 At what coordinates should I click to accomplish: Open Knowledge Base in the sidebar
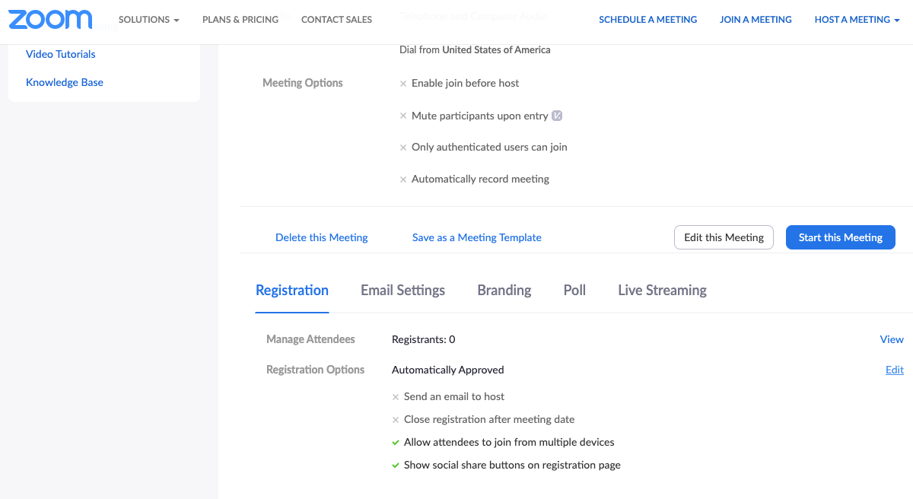tap(65, 82)
